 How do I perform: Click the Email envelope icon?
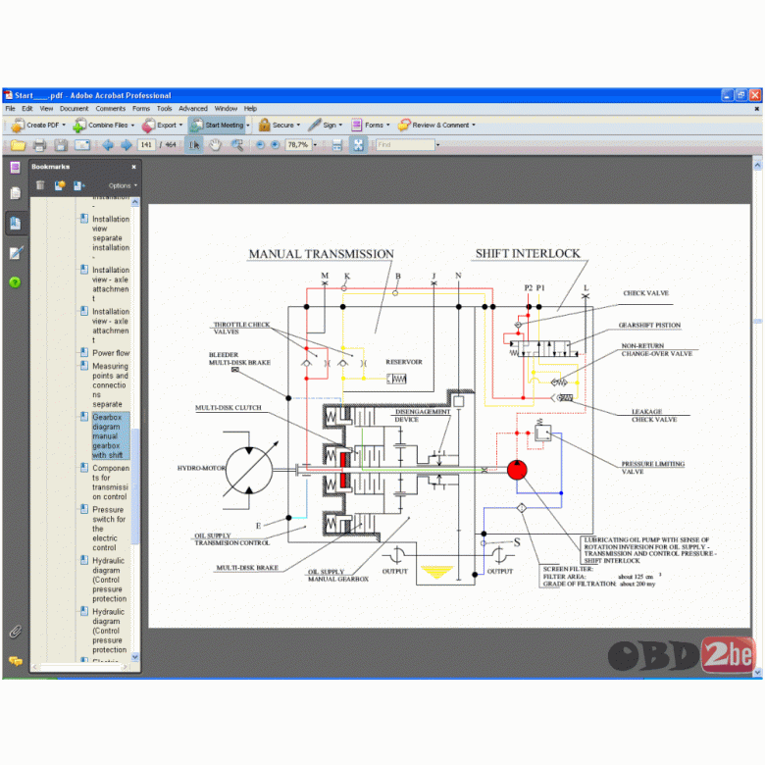82,145
